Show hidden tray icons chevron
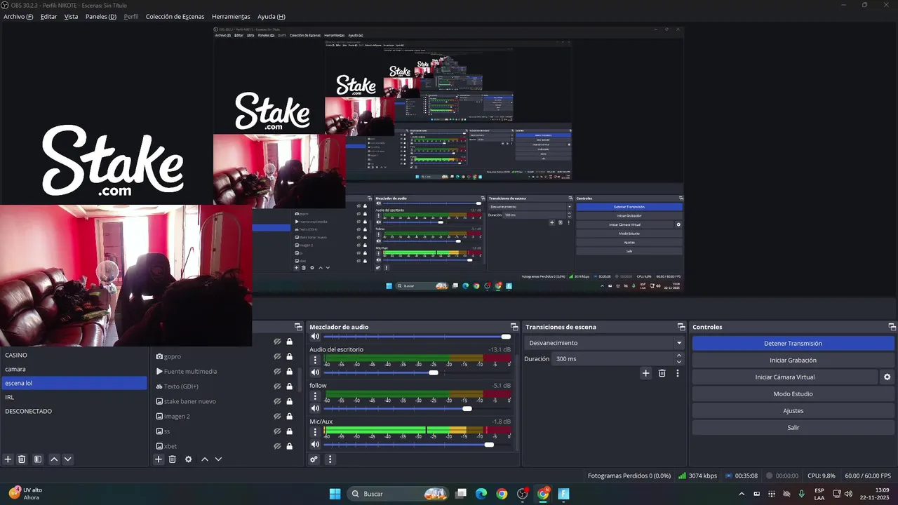 click(742, 494)
